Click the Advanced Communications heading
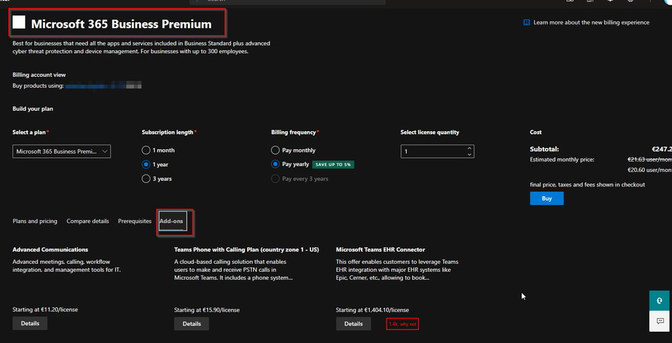This screenshot has width=672, height=343. point(50,250)
